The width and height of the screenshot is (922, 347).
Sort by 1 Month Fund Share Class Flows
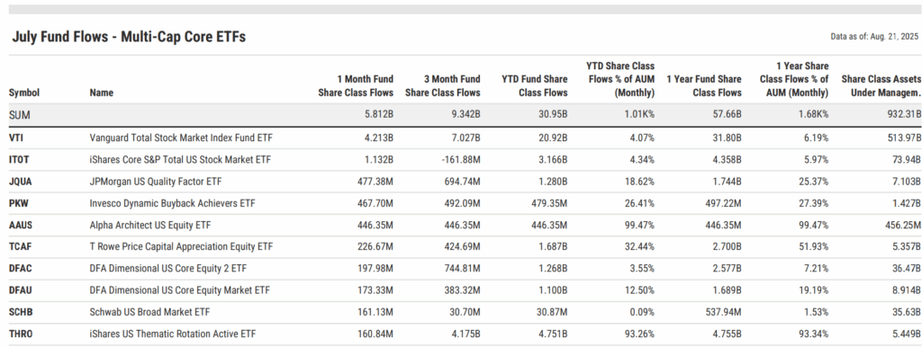click(x=356, y=85)
